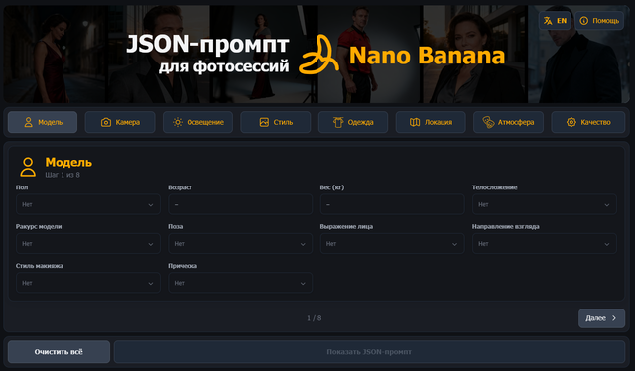Screen dimensions: 635x371
Task: Switch to the Освещение tab
Action: 197,122
